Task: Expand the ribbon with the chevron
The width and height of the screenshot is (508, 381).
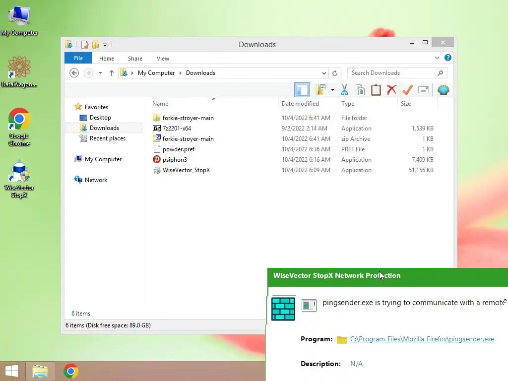Action: pos(437,58)
